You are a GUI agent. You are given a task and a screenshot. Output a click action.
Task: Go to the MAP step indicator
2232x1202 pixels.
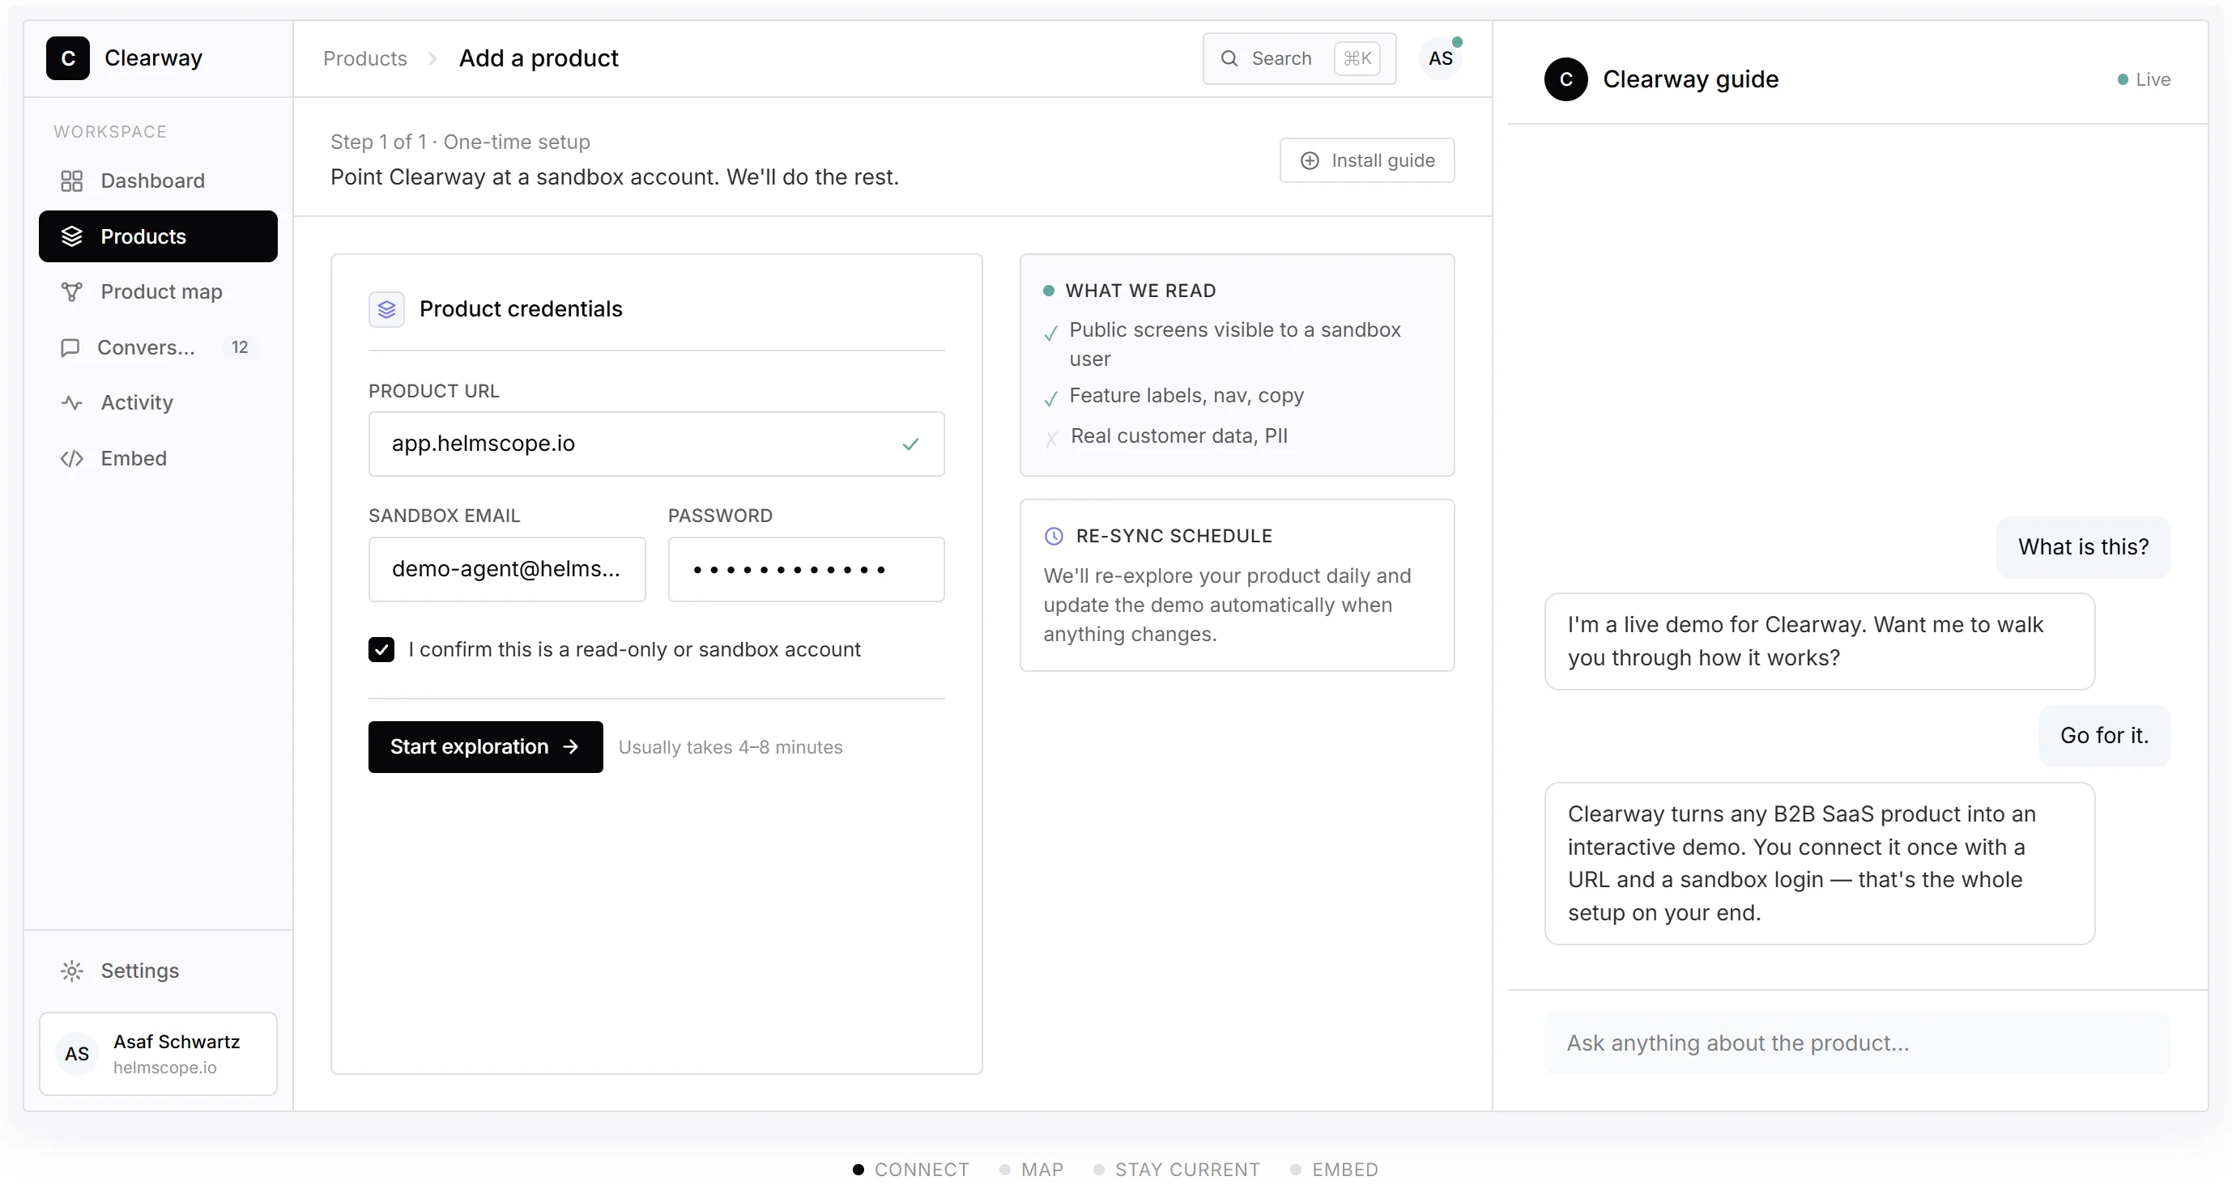pyautogui.click(x=1031, y=1169)
